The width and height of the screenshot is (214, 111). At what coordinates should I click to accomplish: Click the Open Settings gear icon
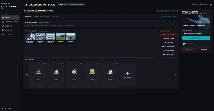click(164, 54)
